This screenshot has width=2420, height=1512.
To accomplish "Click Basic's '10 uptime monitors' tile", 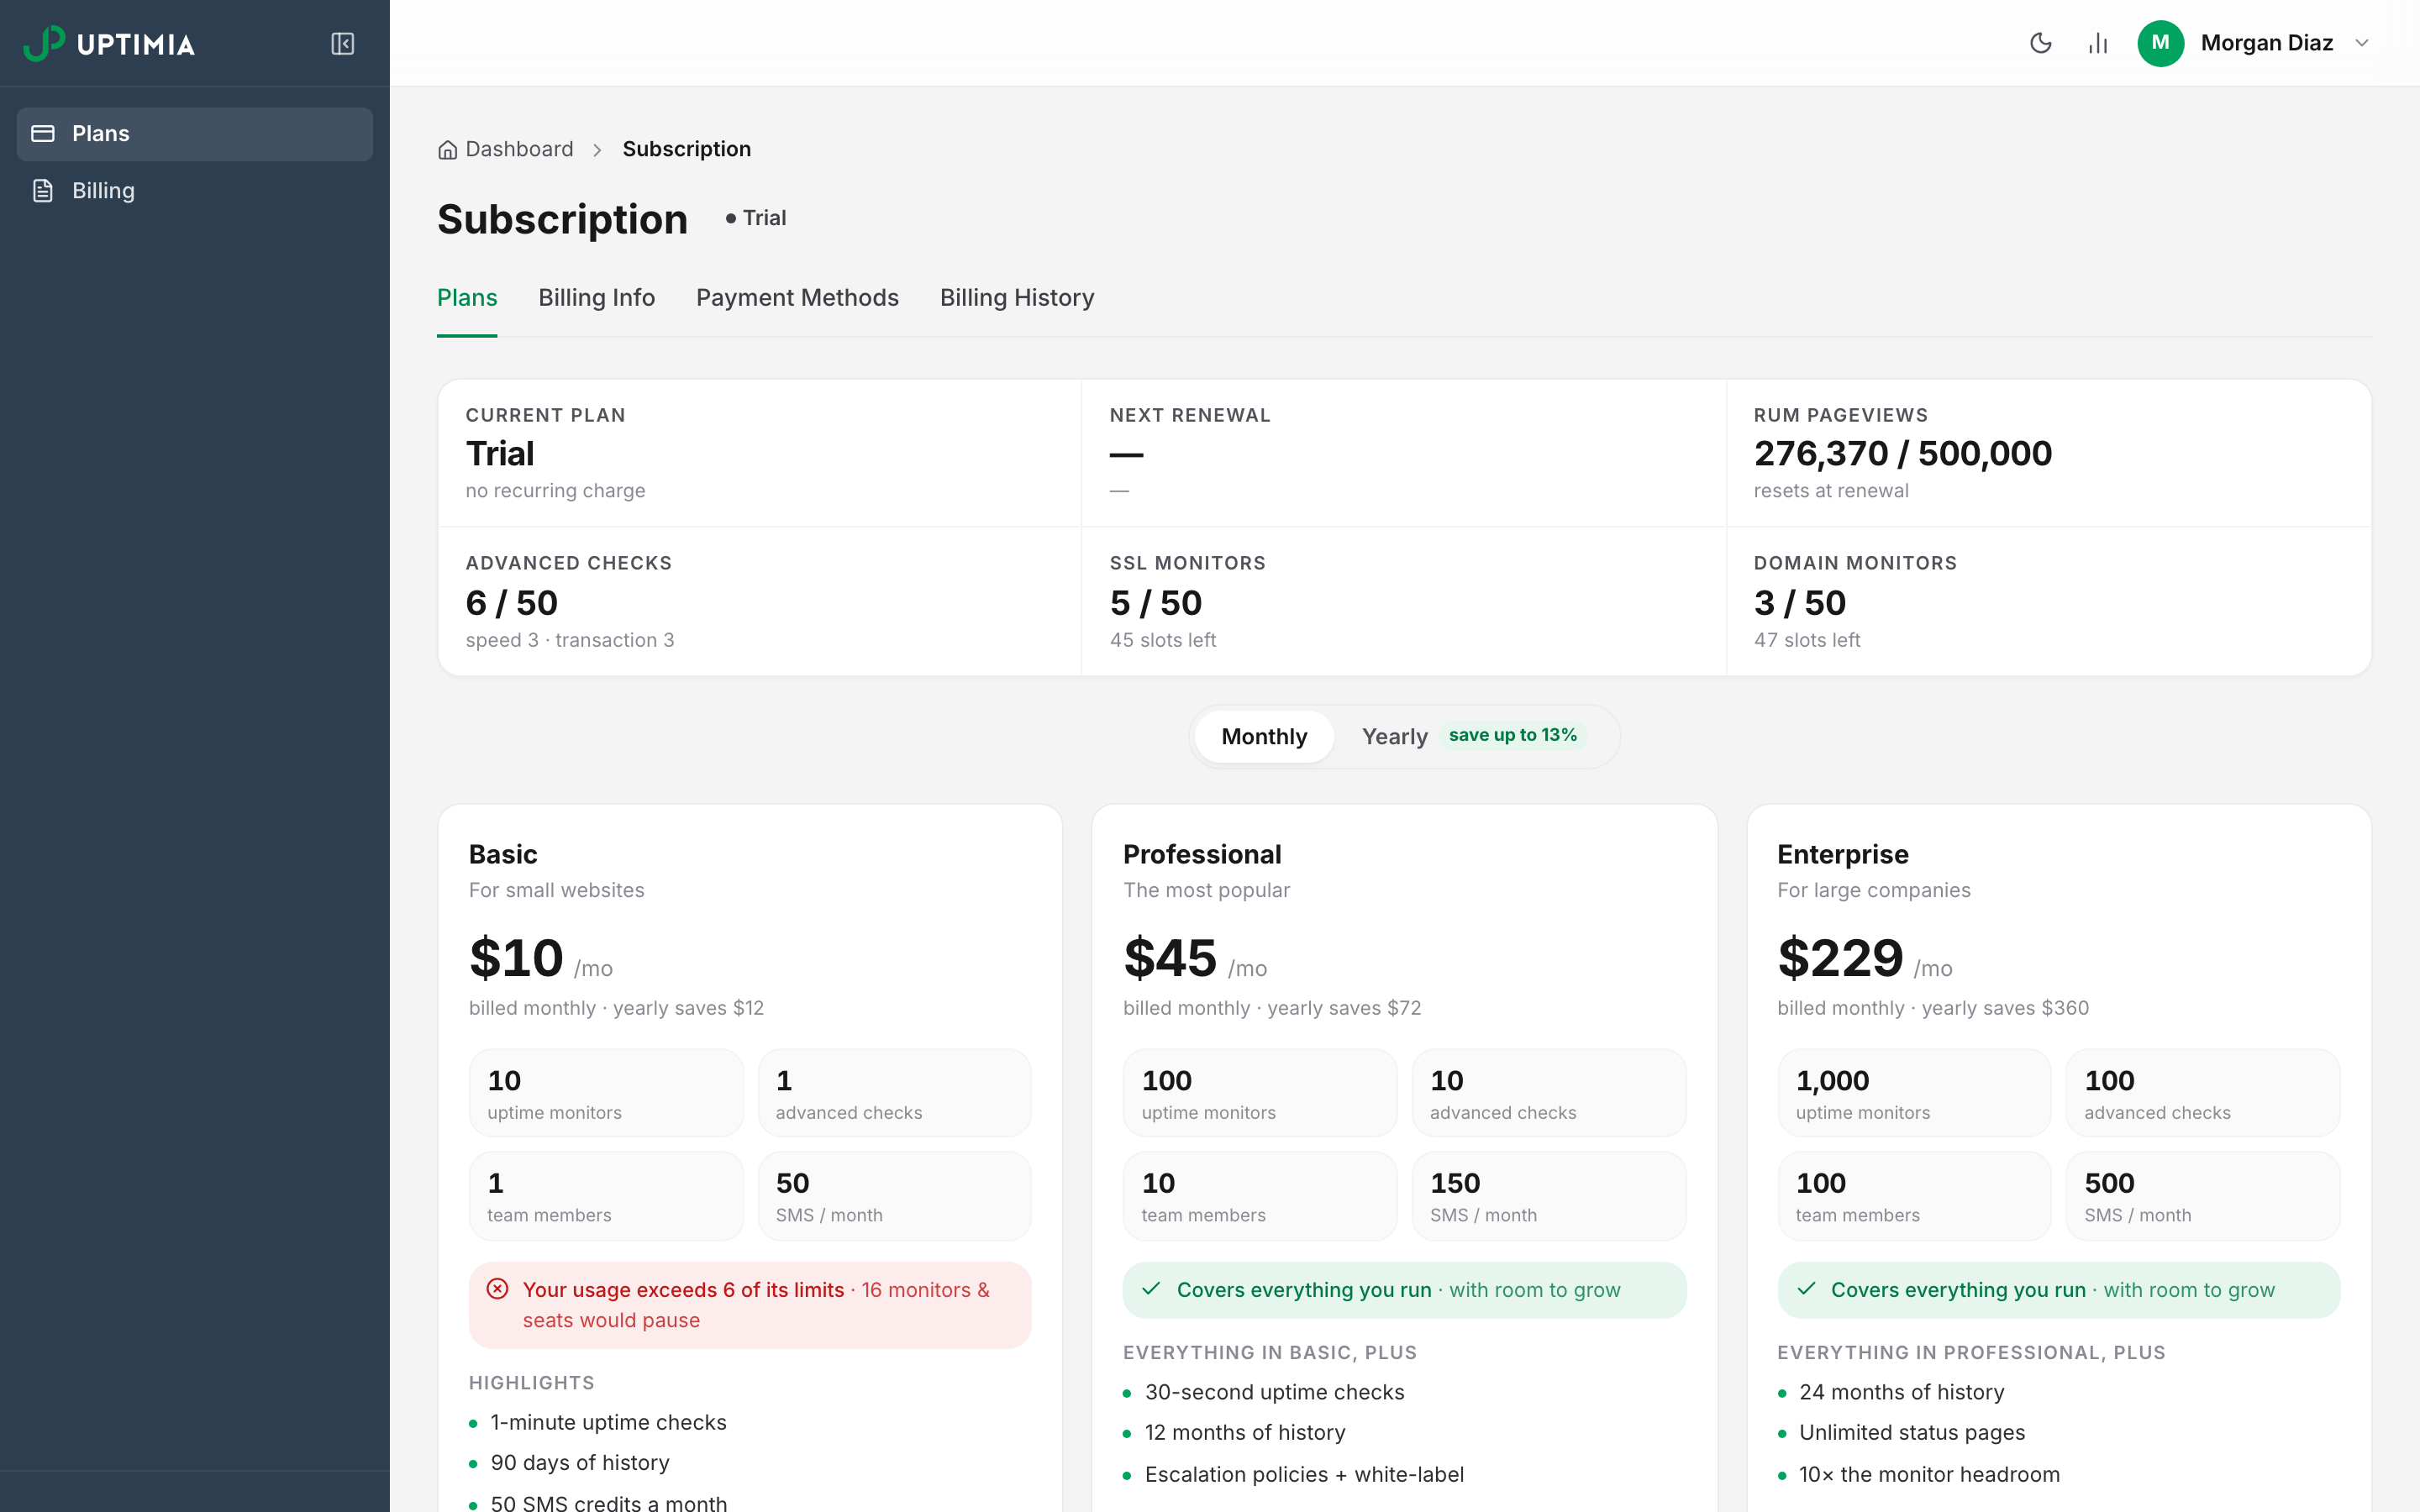I will (606, 1093).
